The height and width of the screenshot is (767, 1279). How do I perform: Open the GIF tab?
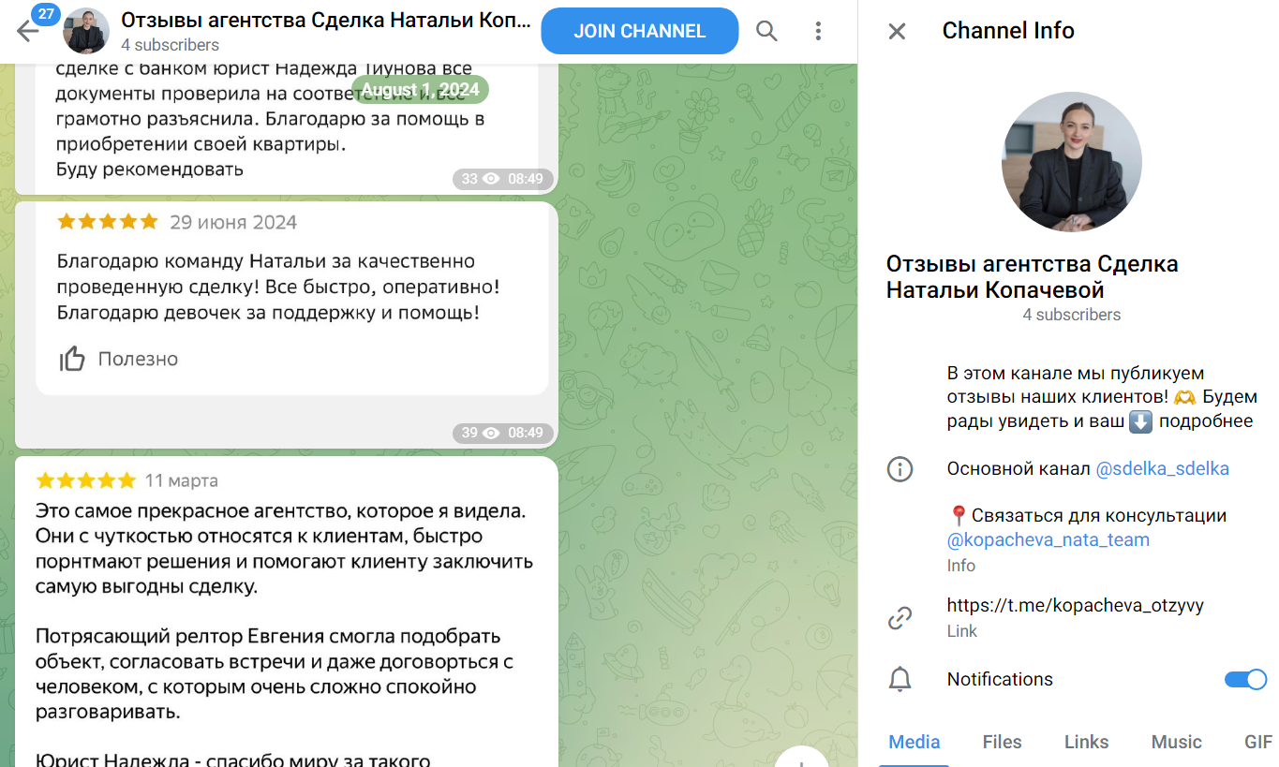(x=1257, y=742)
